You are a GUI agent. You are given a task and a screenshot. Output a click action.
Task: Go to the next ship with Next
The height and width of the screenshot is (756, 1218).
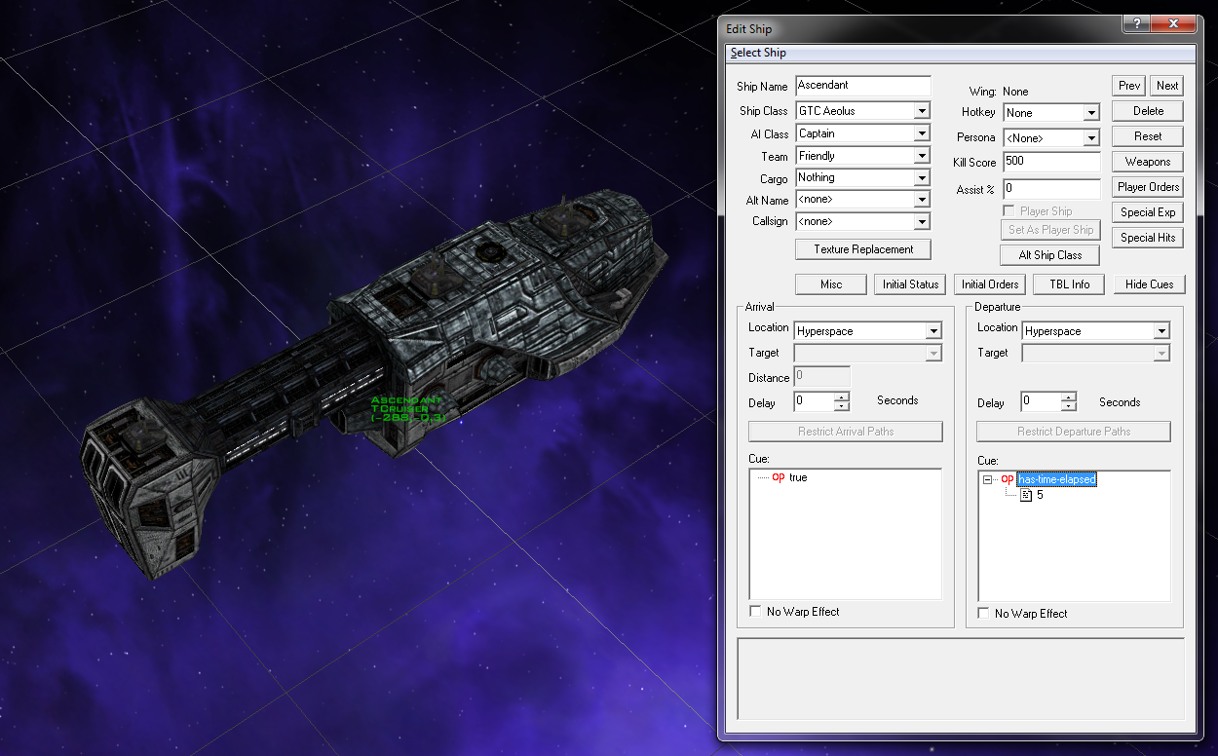[1167, 86]
